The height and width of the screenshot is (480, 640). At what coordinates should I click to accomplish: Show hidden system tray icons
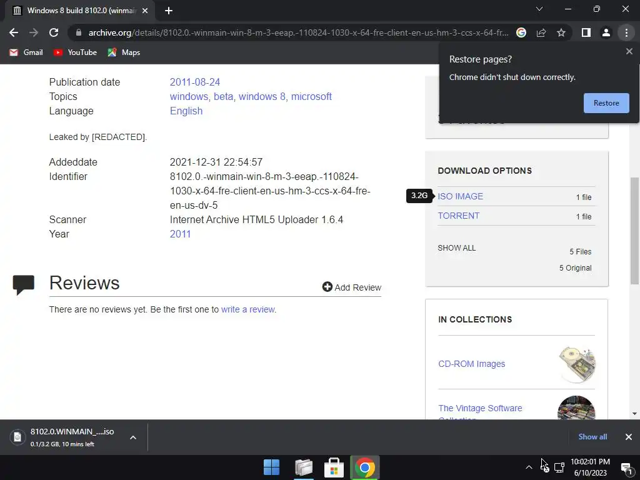529,467
